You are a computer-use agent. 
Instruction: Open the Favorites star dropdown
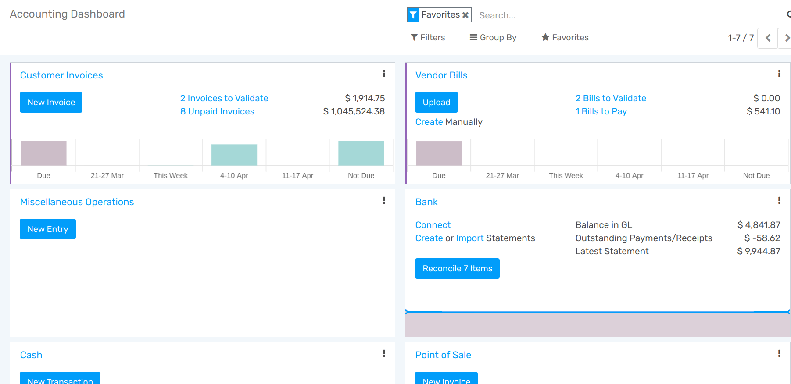point(565,38)
